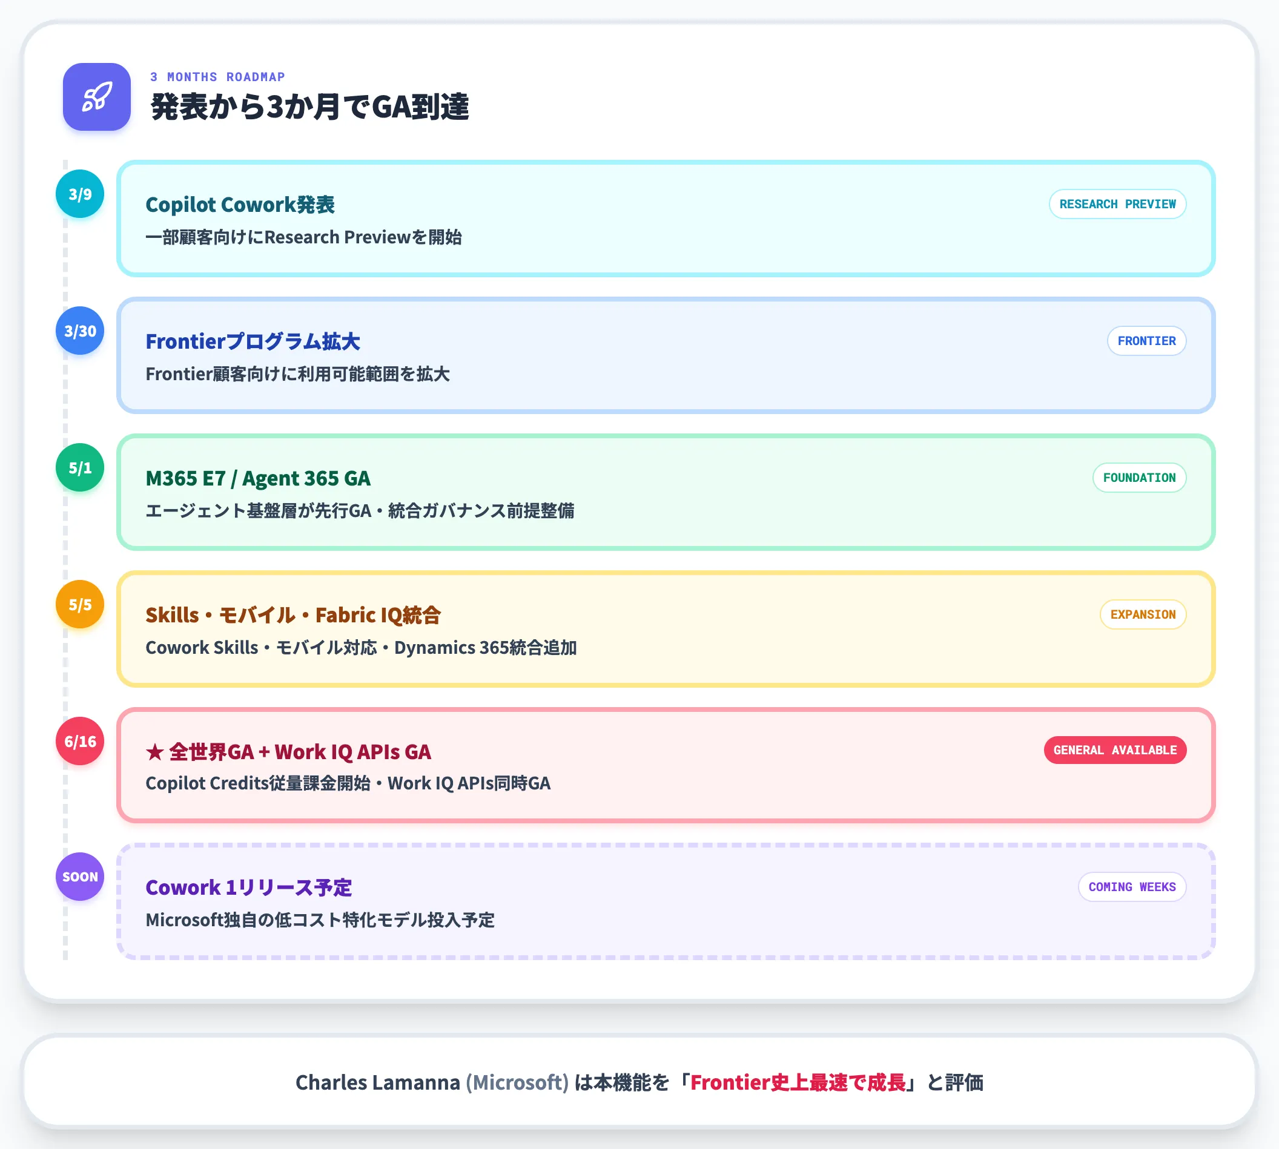1279x1149 pixels.
Task: Click the text starting 'Cowork Skills・モバイル対応'
Action: coord(362,648)
